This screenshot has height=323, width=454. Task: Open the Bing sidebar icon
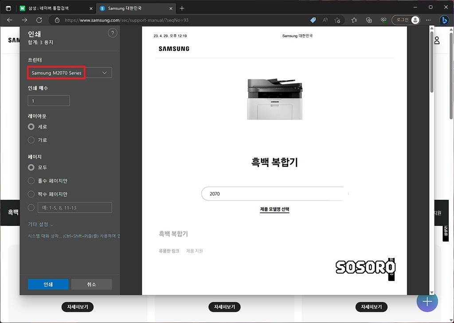[x=444, y=20]
